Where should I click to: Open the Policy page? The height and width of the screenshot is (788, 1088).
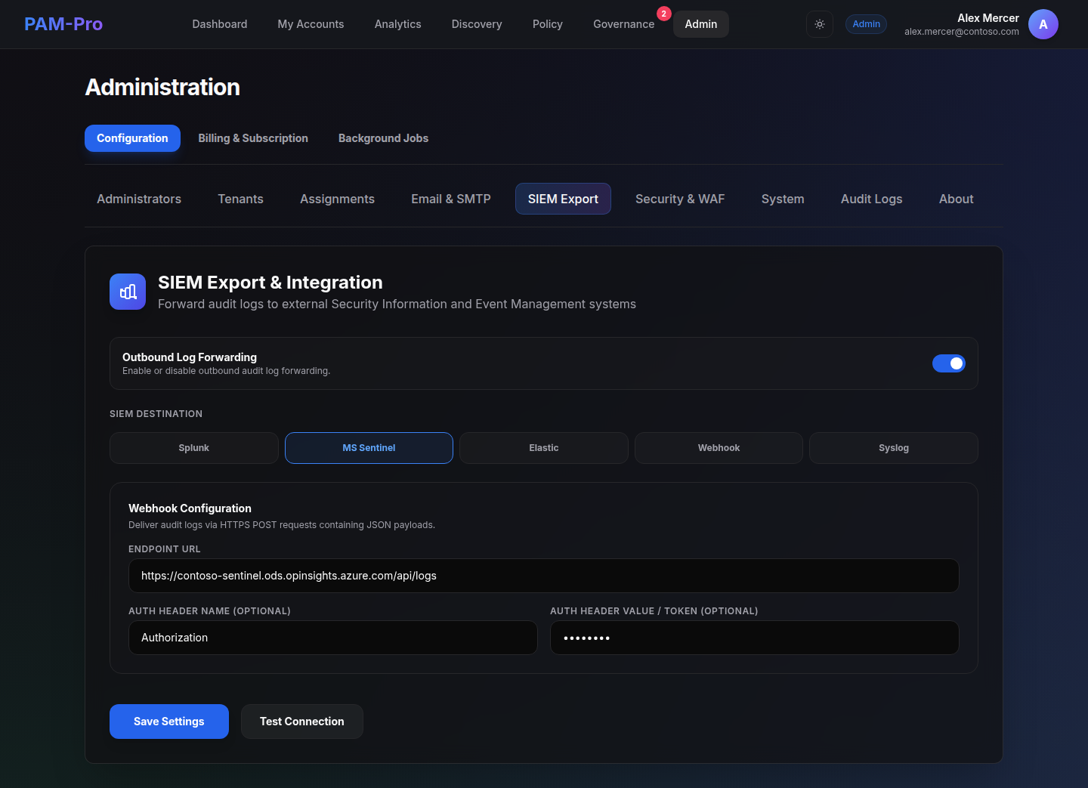click(x=548, y=24)
